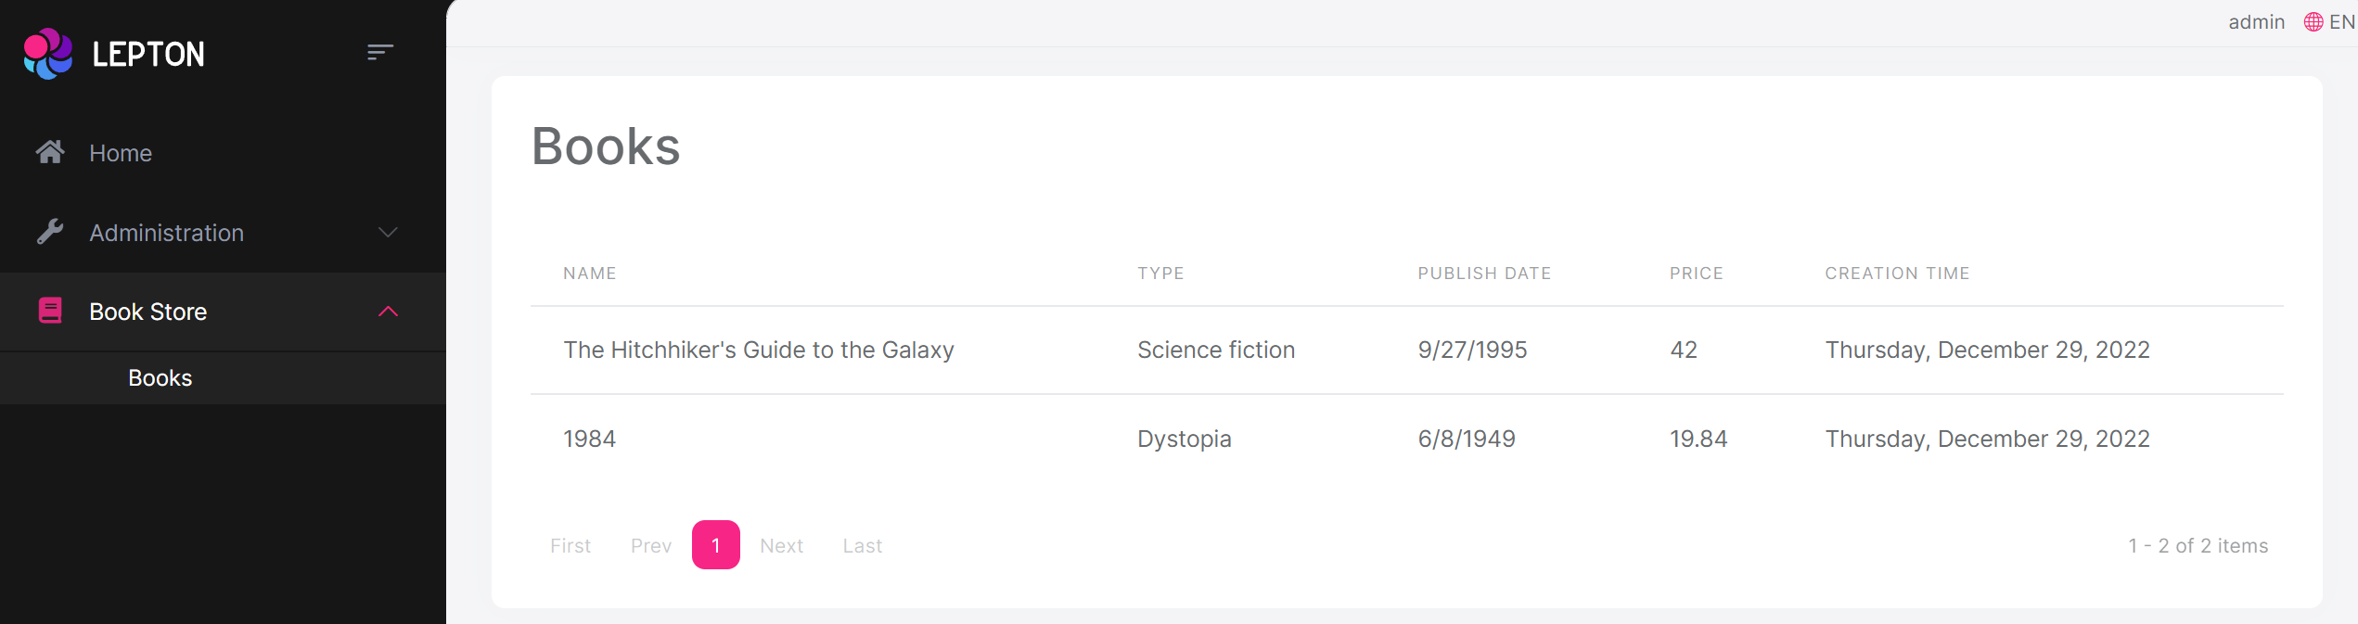Open the admin user menu
2358x624 pixels.
pyautogui.click(x=2256, y=21)
